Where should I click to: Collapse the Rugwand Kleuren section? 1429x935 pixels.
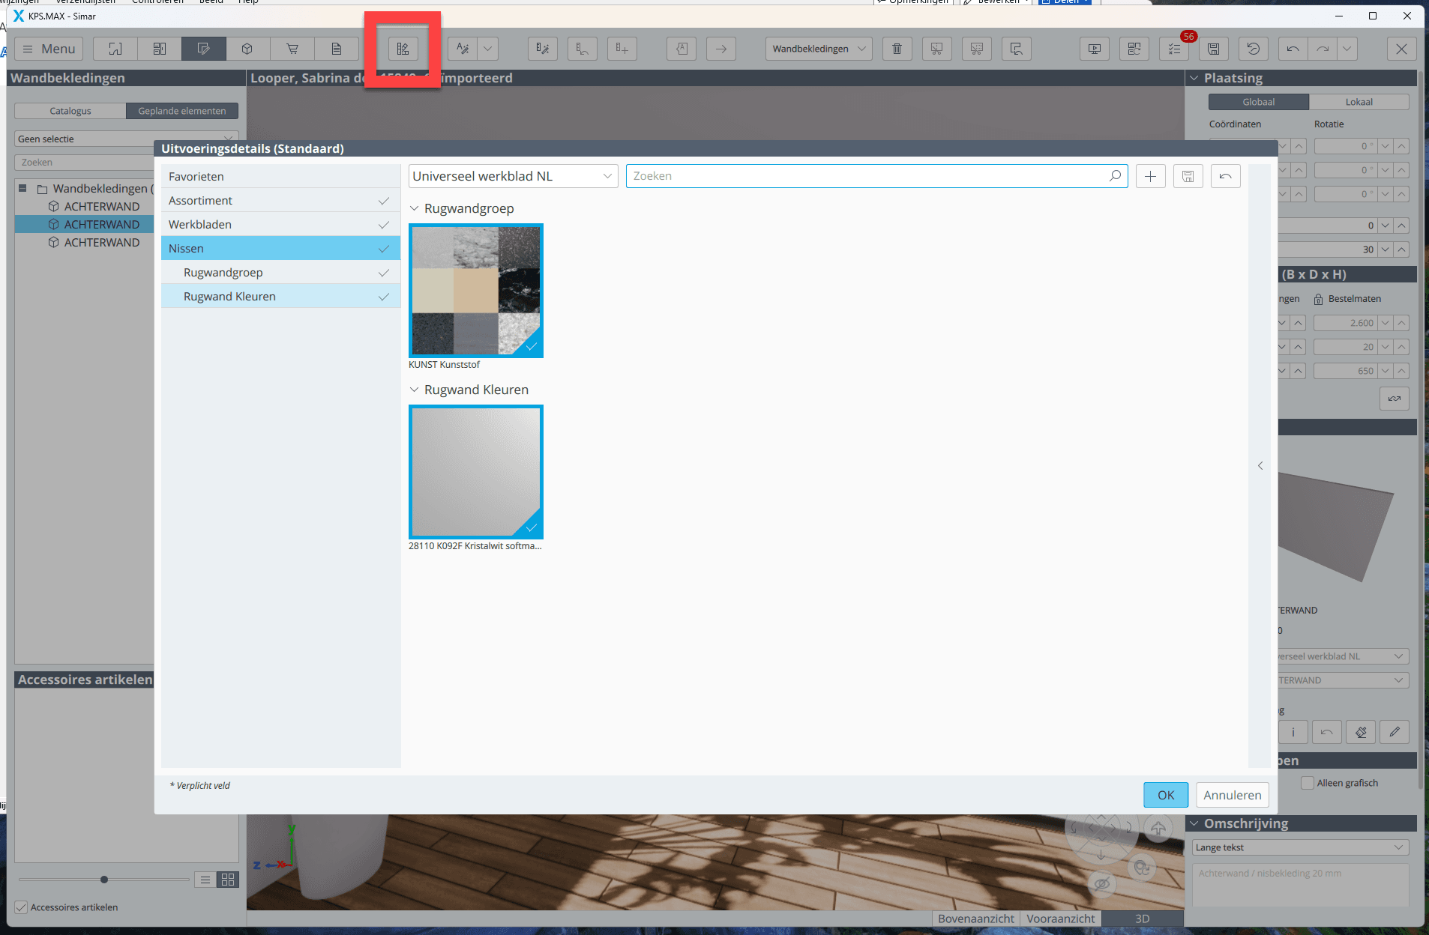coord(414,390)
